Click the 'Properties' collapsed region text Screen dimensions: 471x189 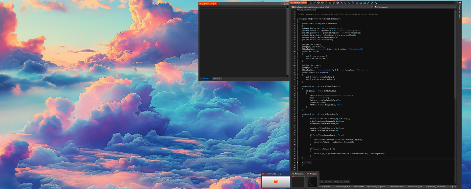(307, 163)
